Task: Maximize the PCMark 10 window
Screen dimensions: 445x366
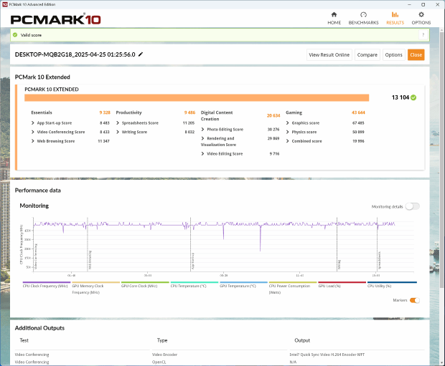Action: (423, 4)
